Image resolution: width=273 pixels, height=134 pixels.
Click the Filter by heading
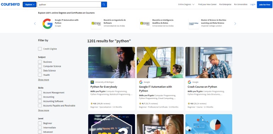(x=43, y=40)
